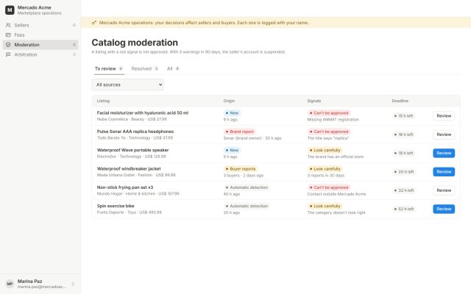Click the Sellers people icon

tap(8, 25)
